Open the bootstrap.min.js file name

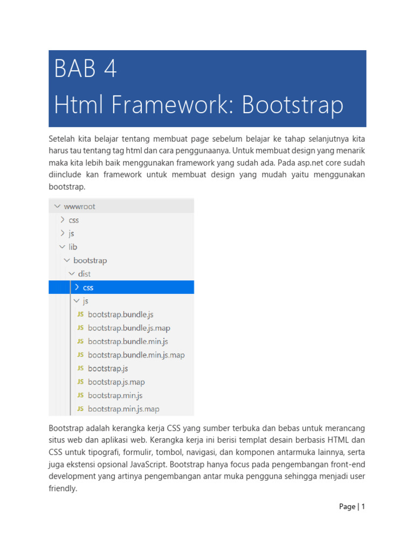(x=115, y=395)
